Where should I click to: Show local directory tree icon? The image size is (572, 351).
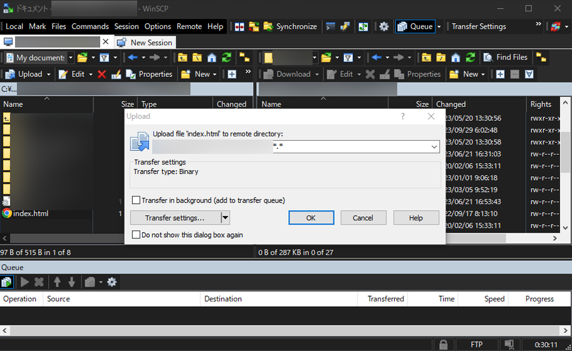click(244, 58)
